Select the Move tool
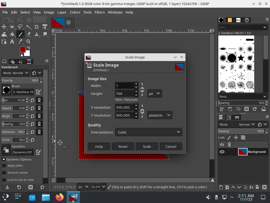 click(4, 27)
